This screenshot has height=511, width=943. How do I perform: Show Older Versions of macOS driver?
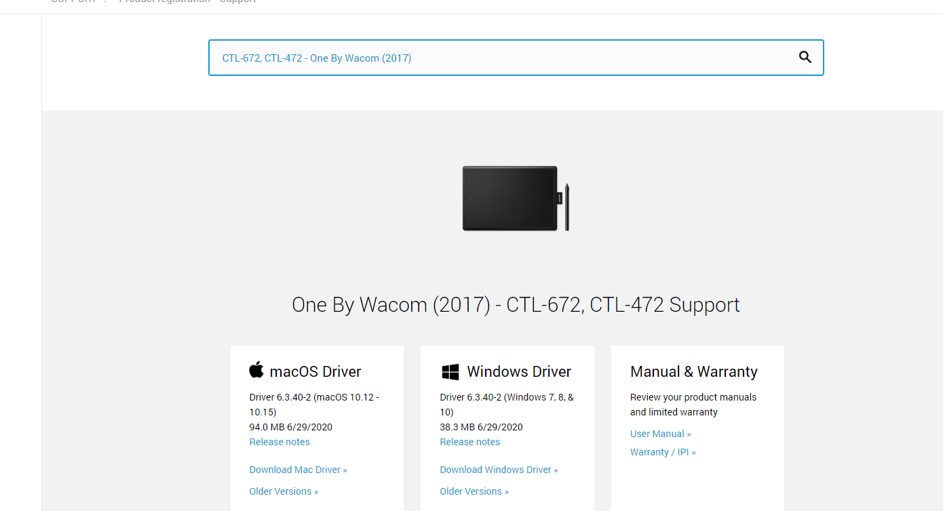pyautogui.click(x=284, y=491)
